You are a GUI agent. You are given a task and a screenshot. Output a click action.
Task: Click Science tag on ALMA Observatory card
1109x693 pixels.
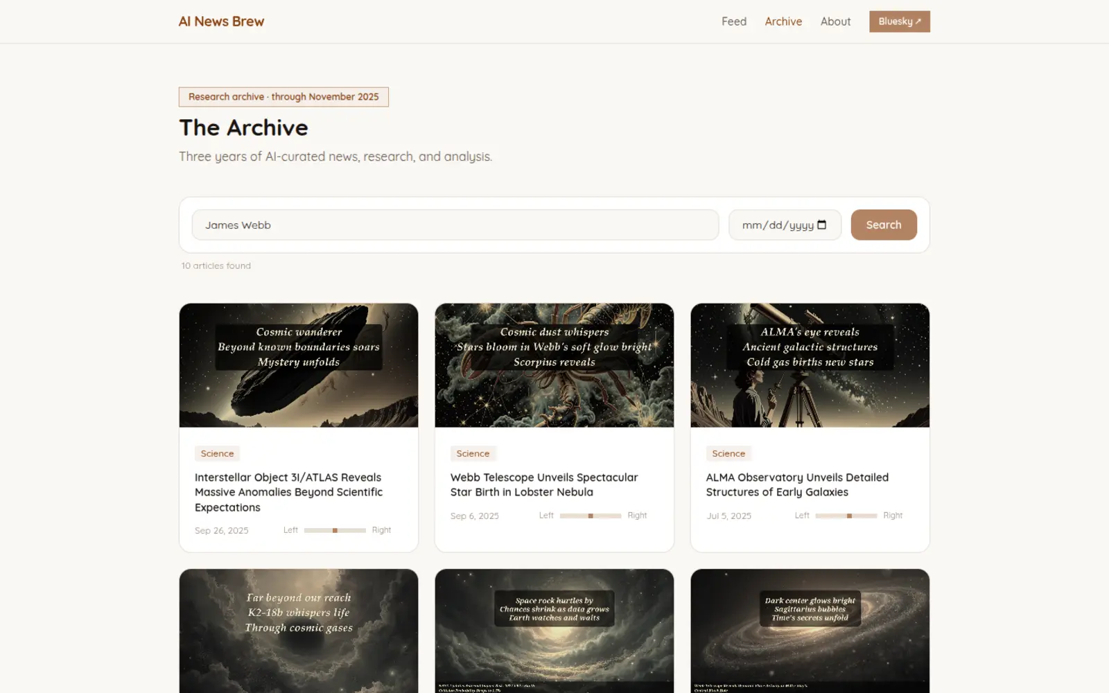[x=728, y=453]
